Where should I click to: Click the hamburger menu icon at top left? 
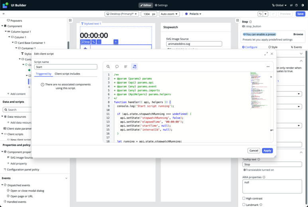tap(4, 14)
